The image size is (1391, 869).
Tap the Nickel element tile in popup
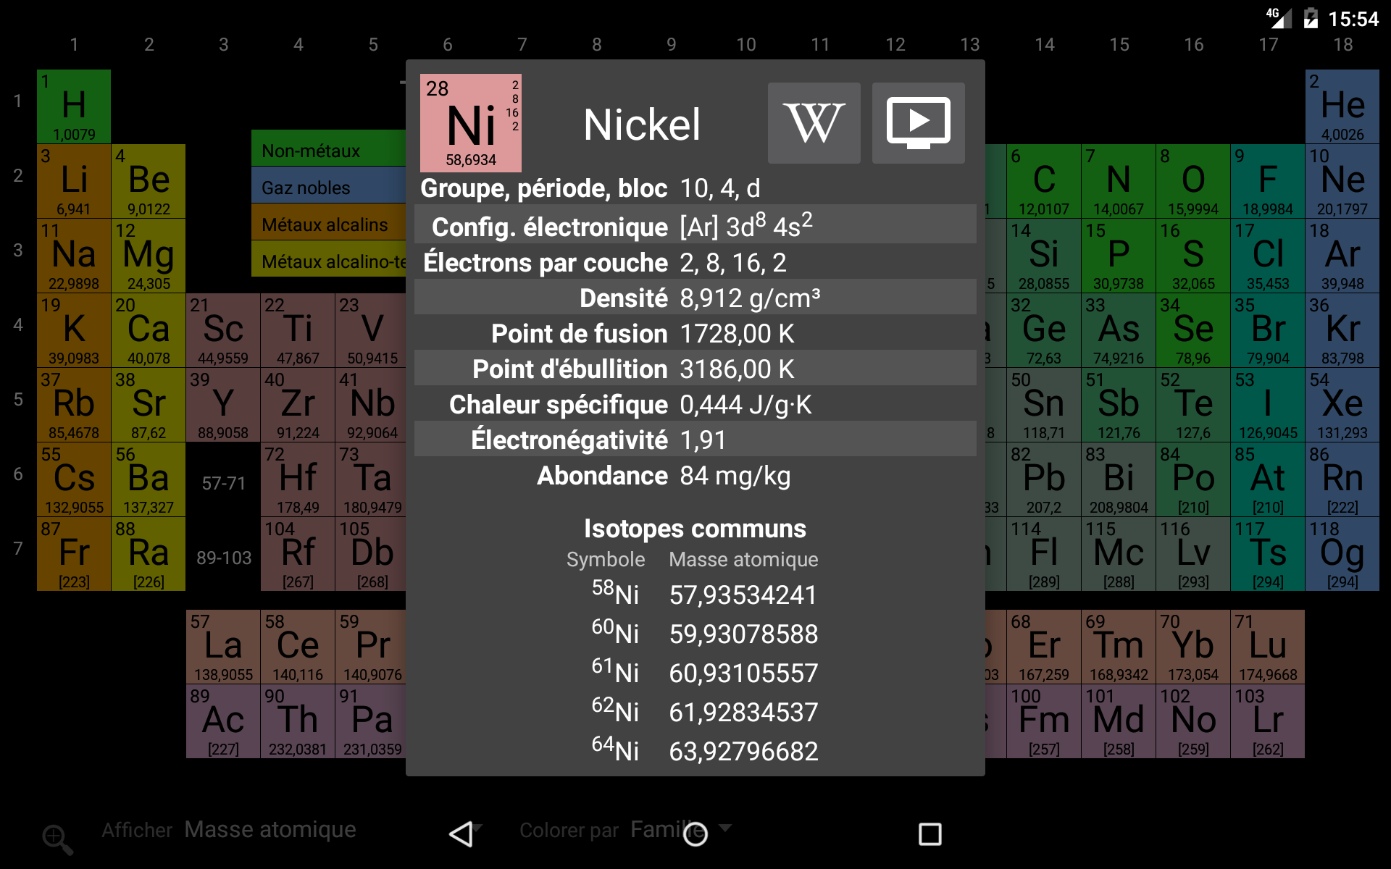pos(470,123)
